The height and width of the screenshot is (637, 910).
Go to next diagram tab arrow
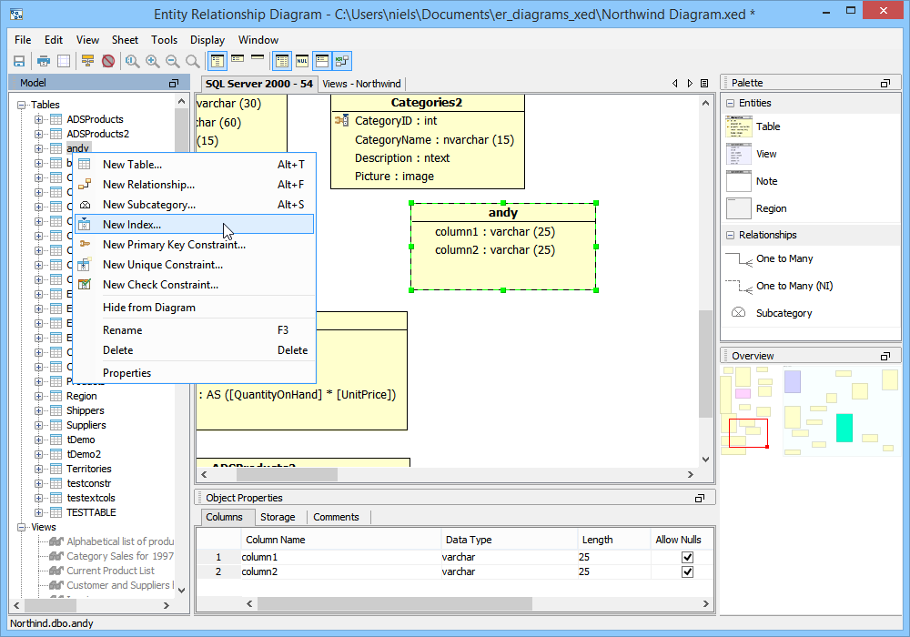pos(690,84)
